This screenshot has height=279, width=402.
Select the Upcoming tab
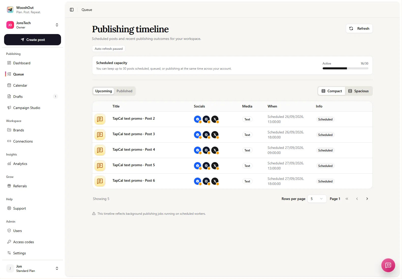(x=103, y=91)
